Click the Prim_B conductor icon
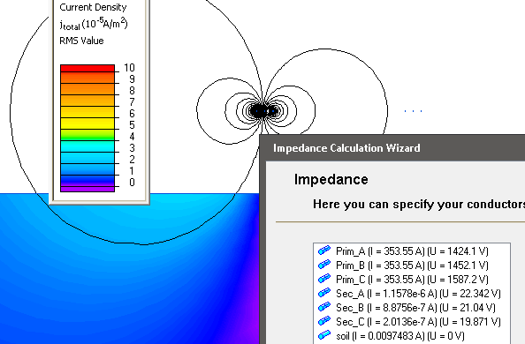525x344 pixels. tap(324, 265)
